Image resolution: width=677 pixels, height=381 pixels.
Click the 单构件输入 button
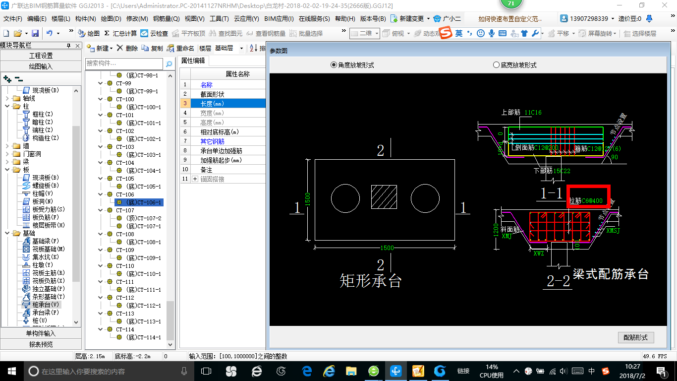tap(41, 333)
